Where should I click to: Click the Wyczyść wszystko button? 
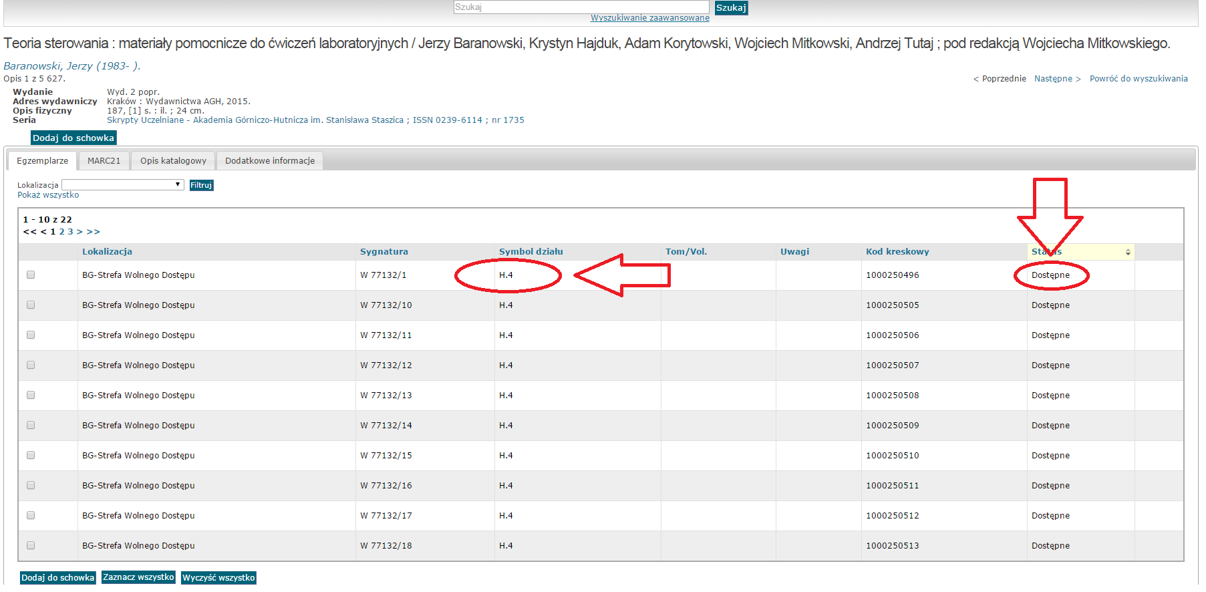pyautogui.click(x=218, y=577)
